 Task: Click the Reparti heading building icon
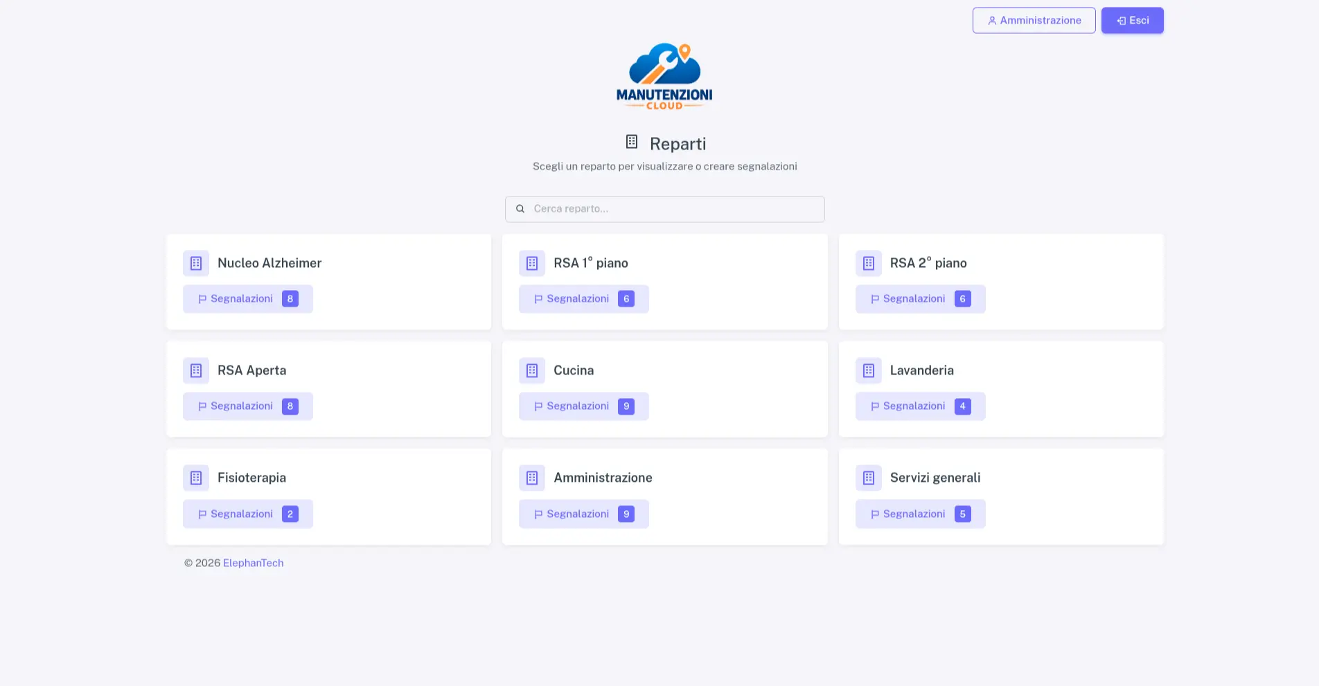(632, 142)
